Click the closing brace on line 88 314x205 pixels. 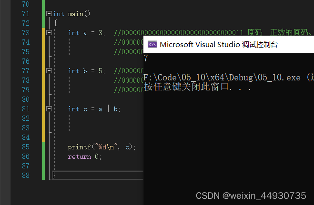coord(54,175)
